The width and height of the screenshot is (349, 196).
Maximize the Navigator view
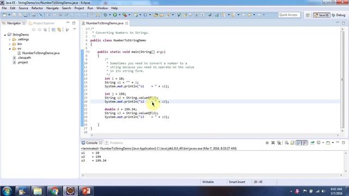[x=74, y=23]
